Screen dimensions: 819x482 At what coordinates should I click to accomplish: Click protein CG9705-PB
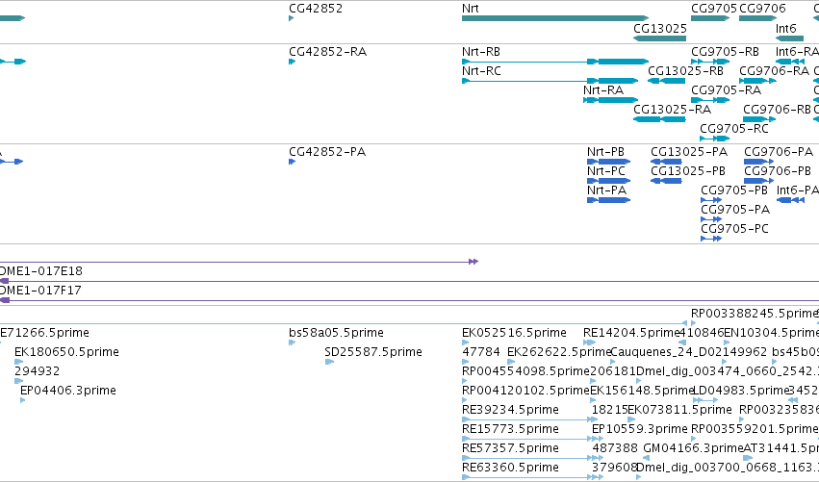coord(734,190)
